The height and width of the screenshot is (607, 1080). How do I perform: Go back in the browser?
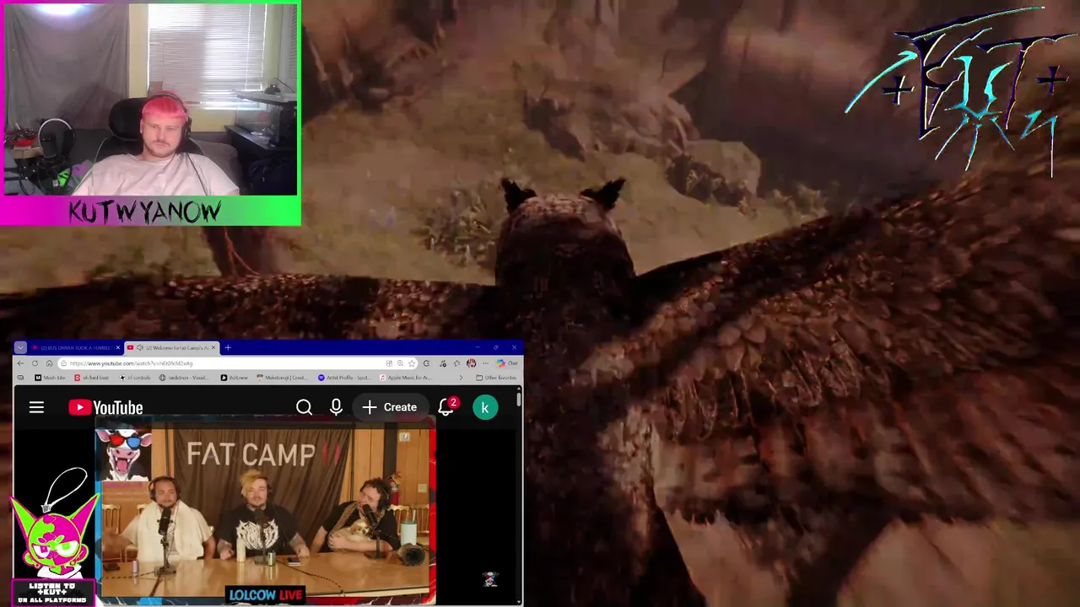[20, 363]
